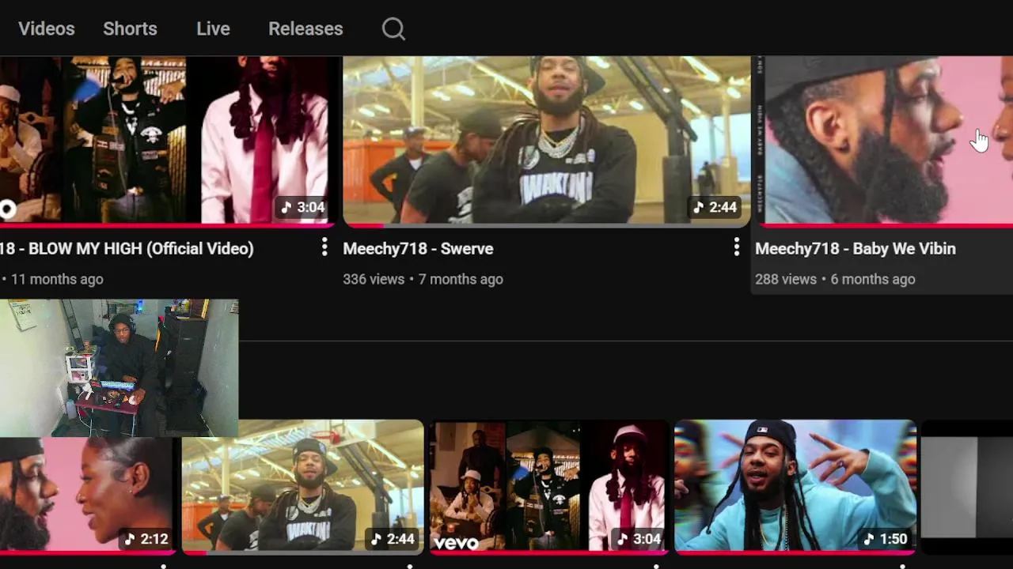Screen dimensions: 1013x569
Task: Click the 1:50 music duration badge
Action: click(886, 539)
